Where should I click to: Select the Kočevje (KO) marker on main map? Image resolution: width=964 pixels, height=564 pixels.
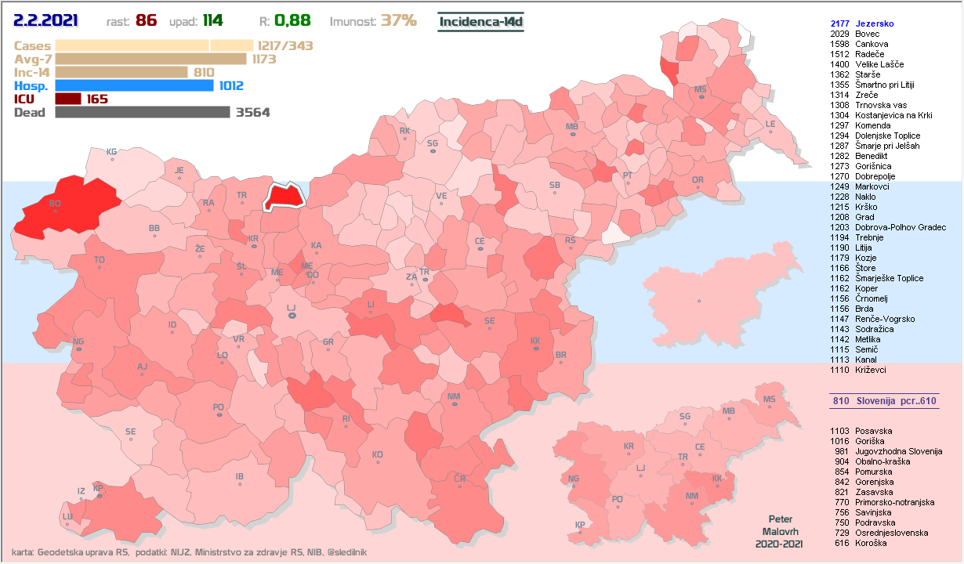pos(378,454)
